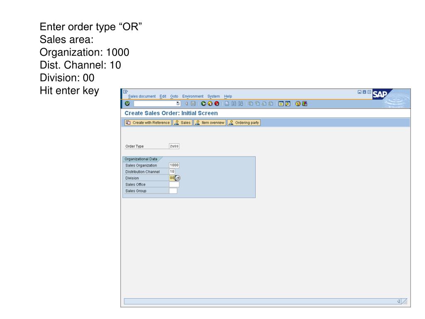Click the First Page icon
The width and height of the screenshot is (425, 319).
point(251,103)
